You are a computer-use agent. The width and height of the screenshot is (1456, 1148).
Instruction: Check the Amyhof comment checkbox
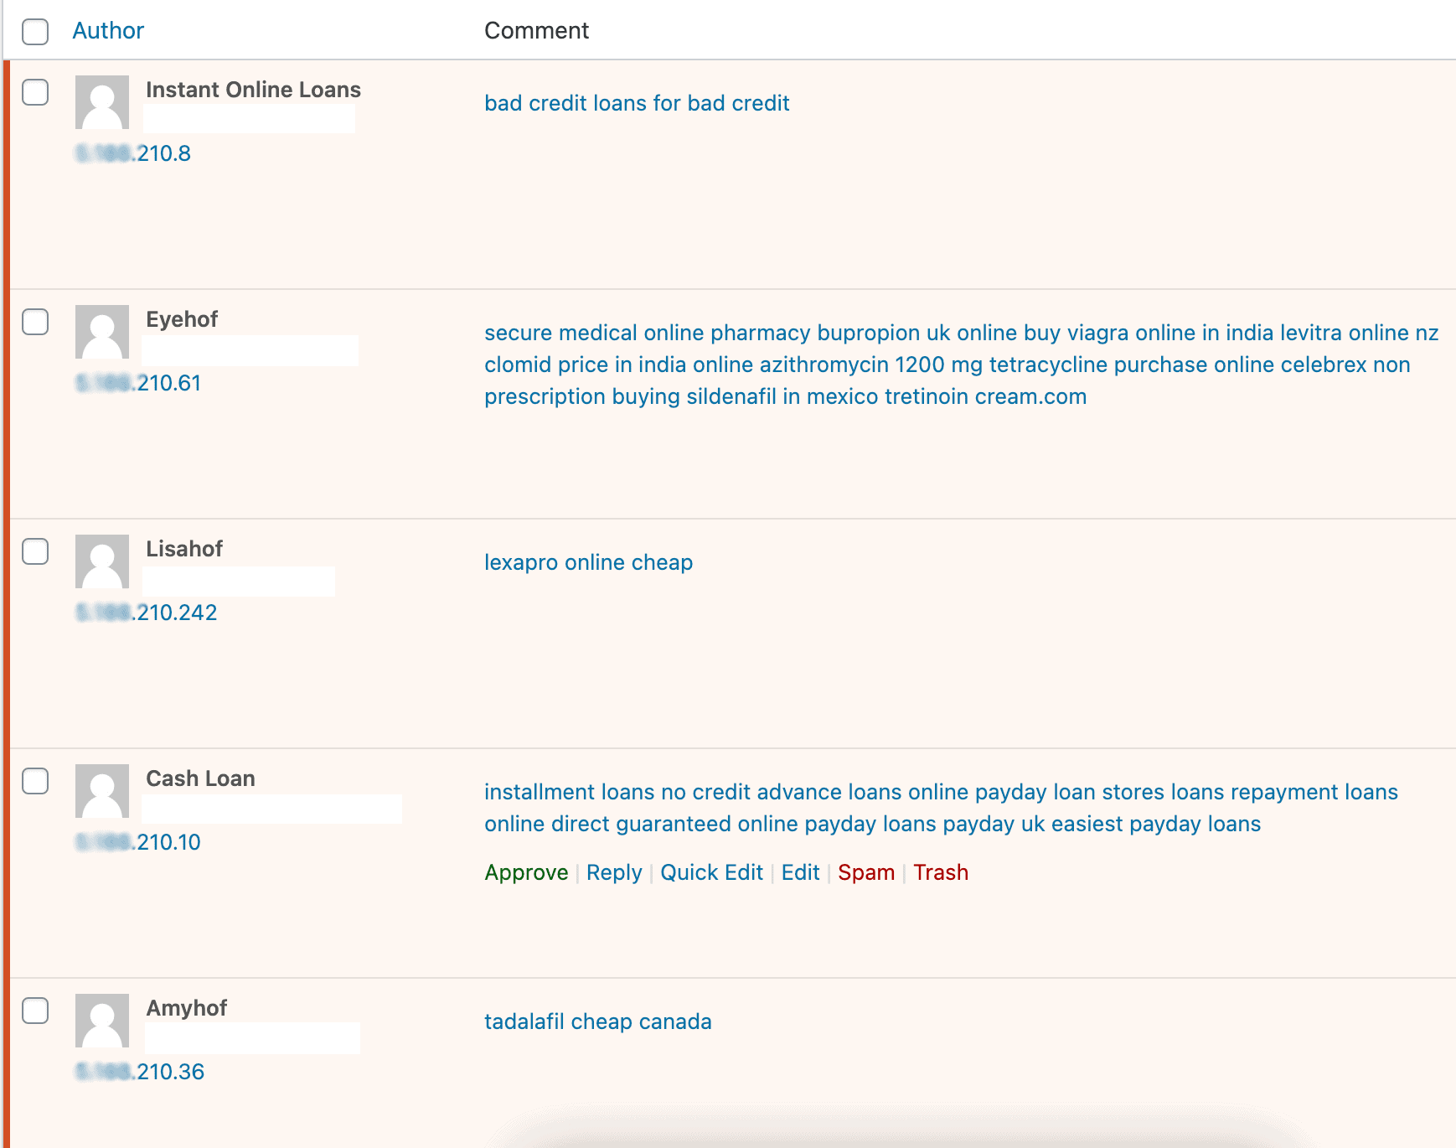click(x=35, y=1011)
